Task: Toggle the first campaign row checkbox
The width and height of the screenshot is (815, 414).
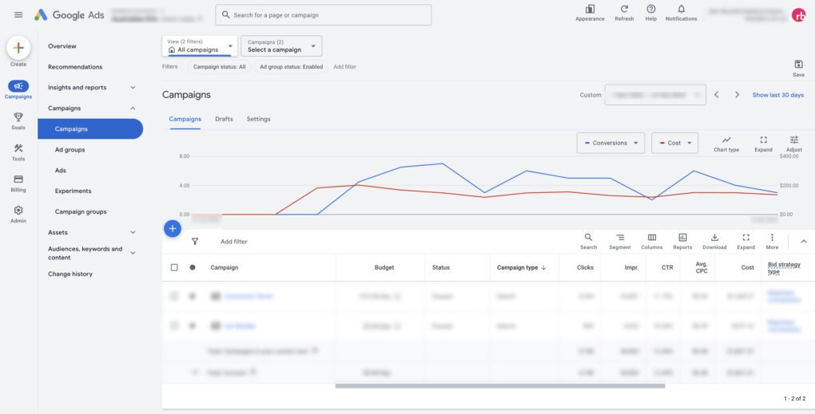Action: point(174,296)
